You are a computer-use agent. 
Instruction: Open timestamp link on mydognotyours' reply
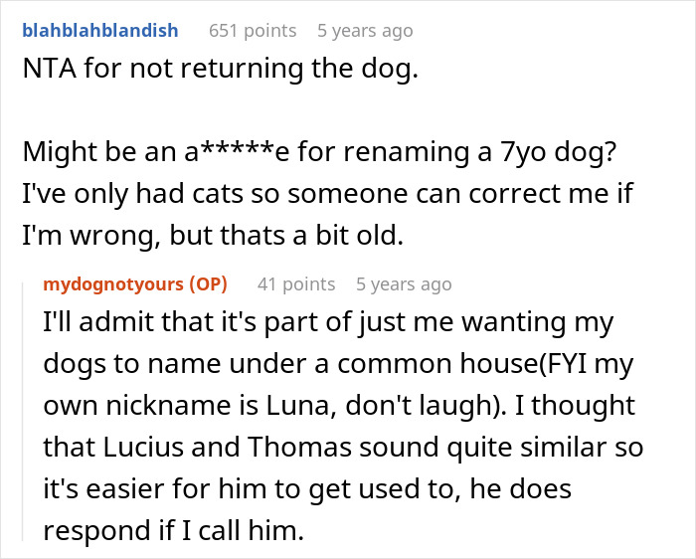404,284
